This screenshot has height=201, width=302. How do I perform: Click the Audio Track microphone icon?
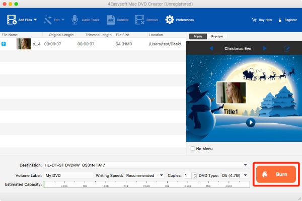[x=74, y=20]
